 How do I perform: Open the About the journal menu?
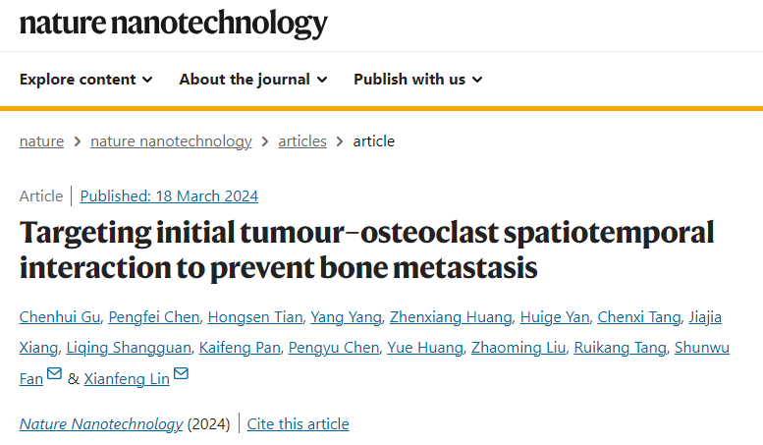tap(252, 80)
